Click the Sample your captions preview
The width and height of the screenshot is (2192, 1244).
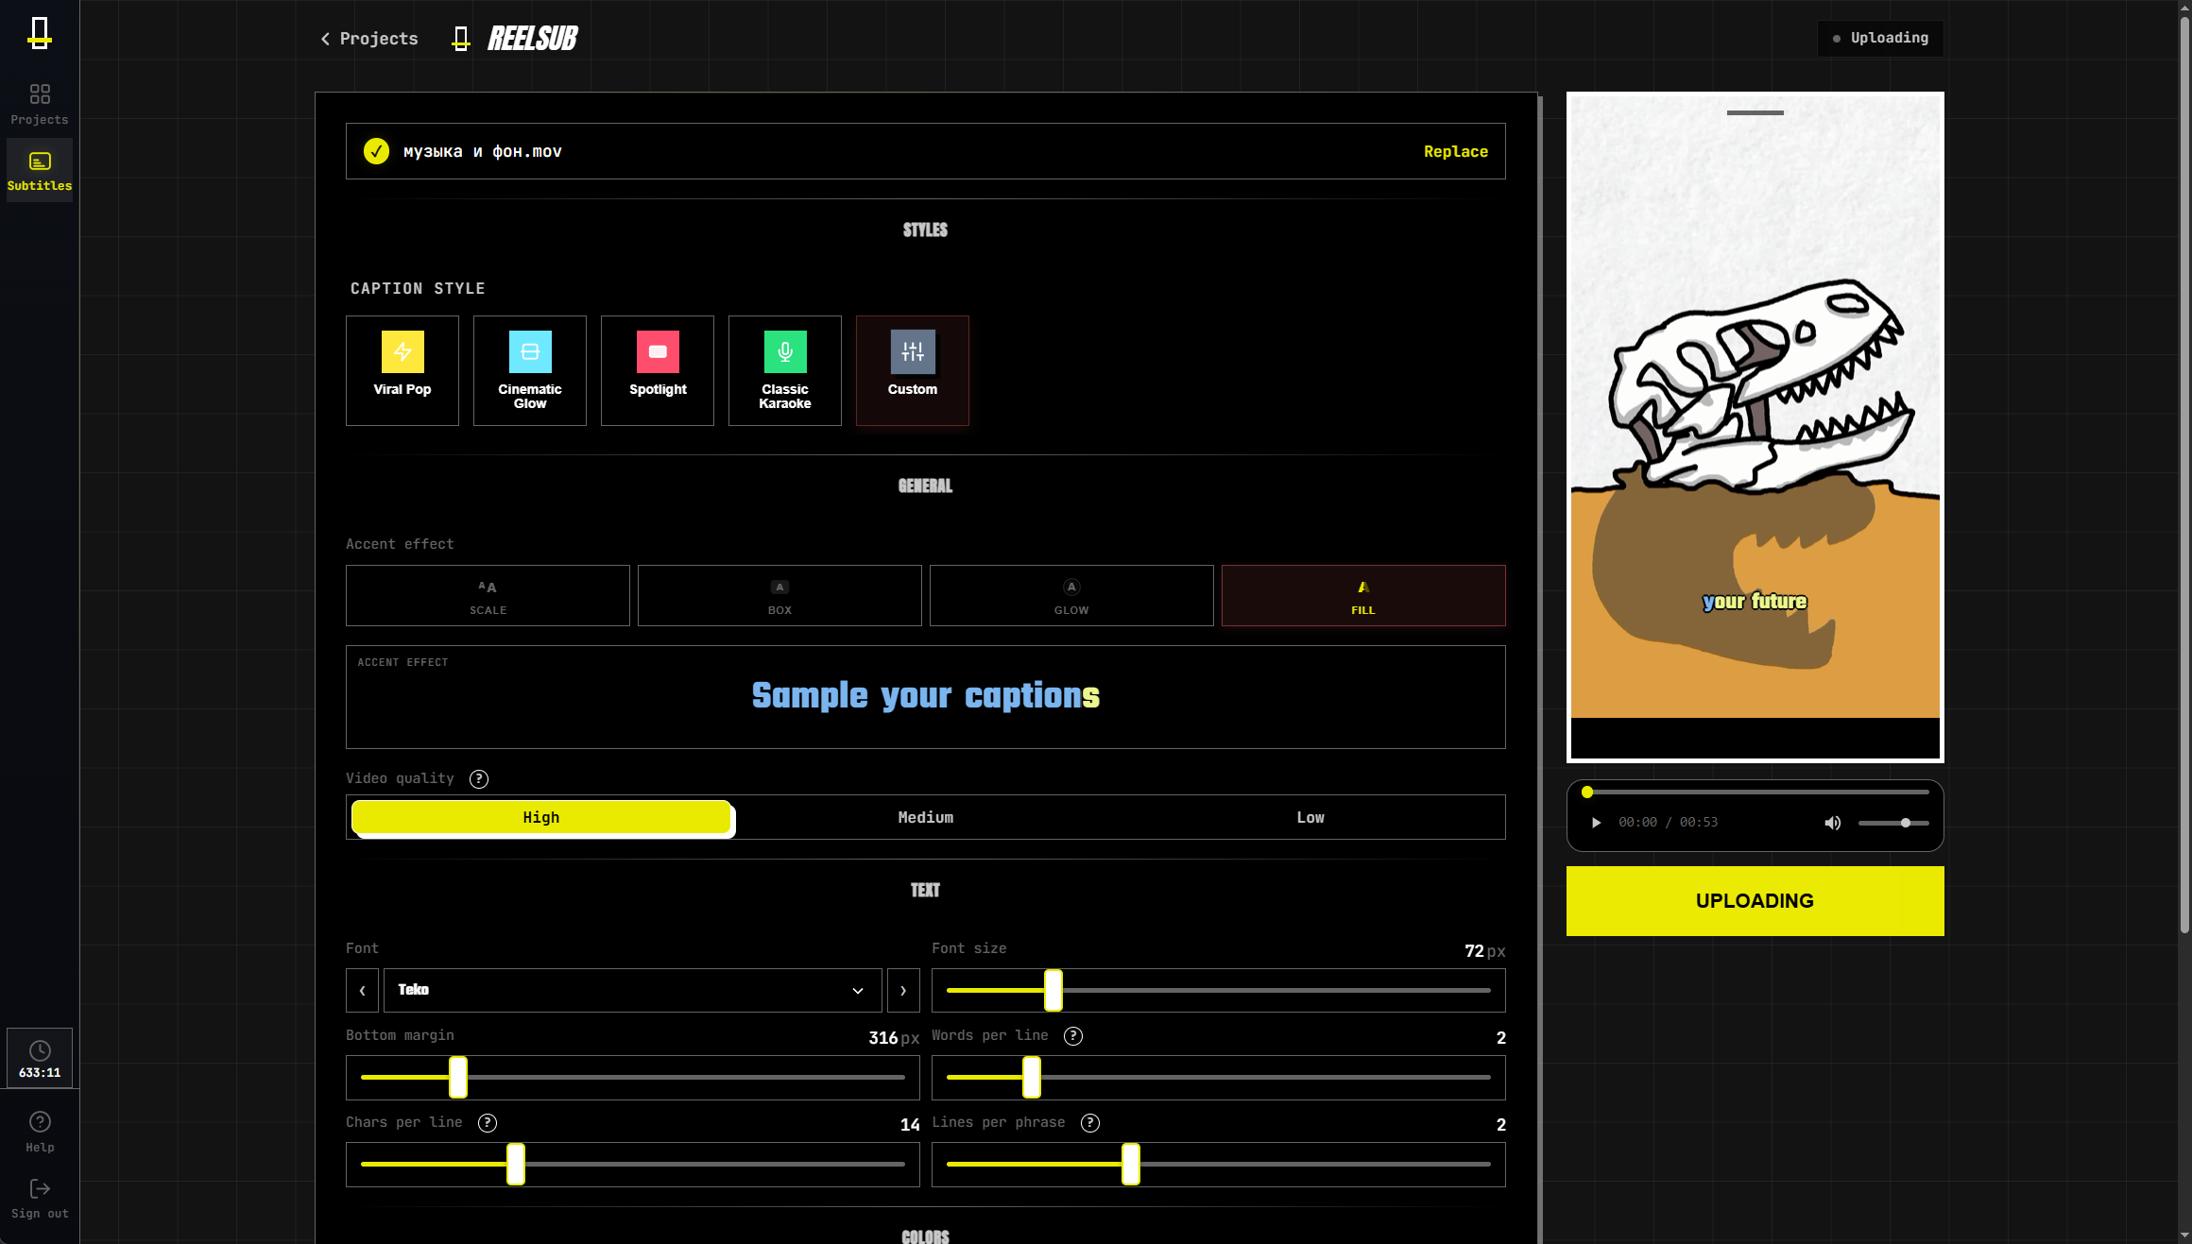coord(926,696)
